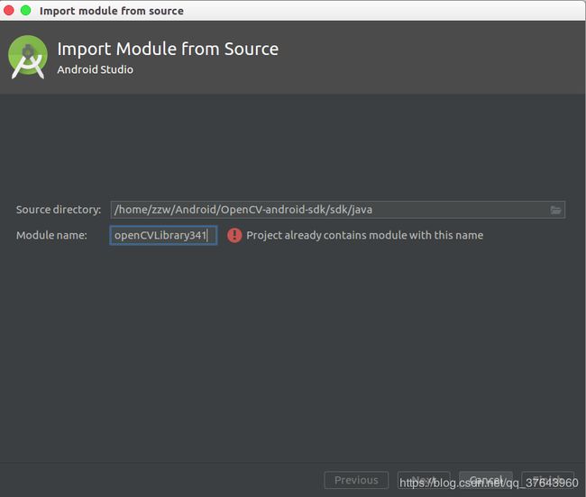
Task: Select 'Project already contains module' error text
Action: [x=365, y=235]
